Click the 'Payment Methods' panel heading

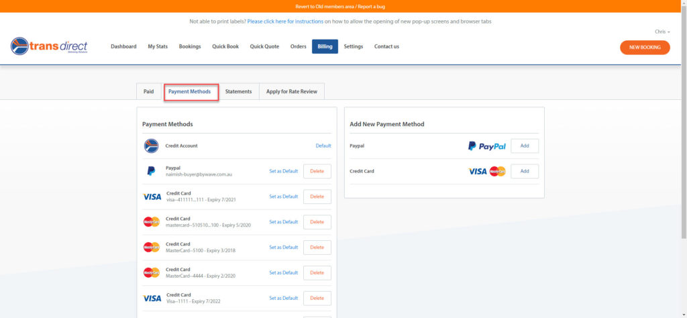click(167, 124)
